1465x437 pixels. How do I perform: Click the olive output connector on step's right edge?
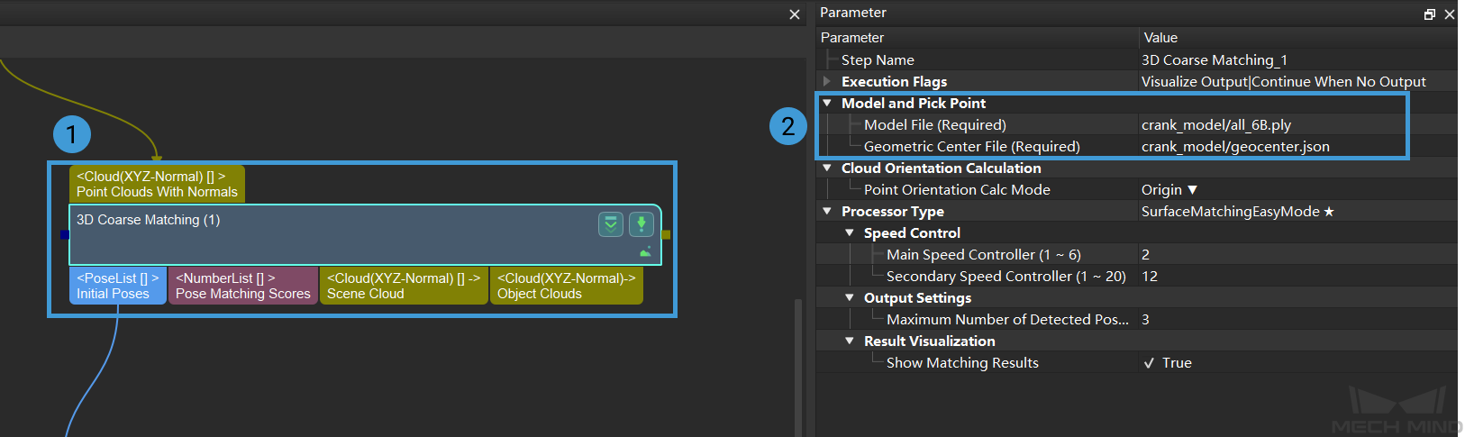click(666, 235)
